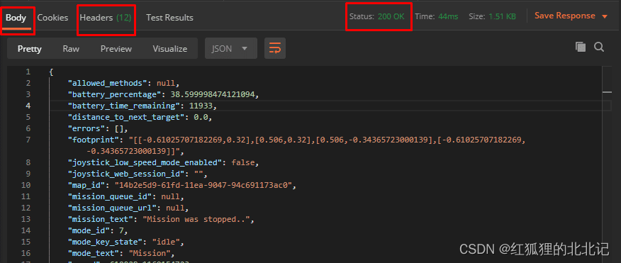Open the JSON format dropdown
The image size is (621, 263).
231,48
